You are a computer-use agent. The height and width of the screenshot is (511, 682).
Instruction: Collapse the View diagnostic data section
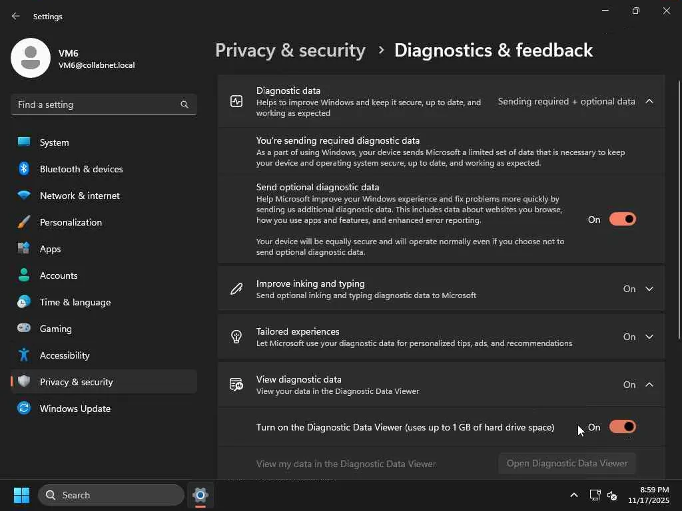click(649, 385)
